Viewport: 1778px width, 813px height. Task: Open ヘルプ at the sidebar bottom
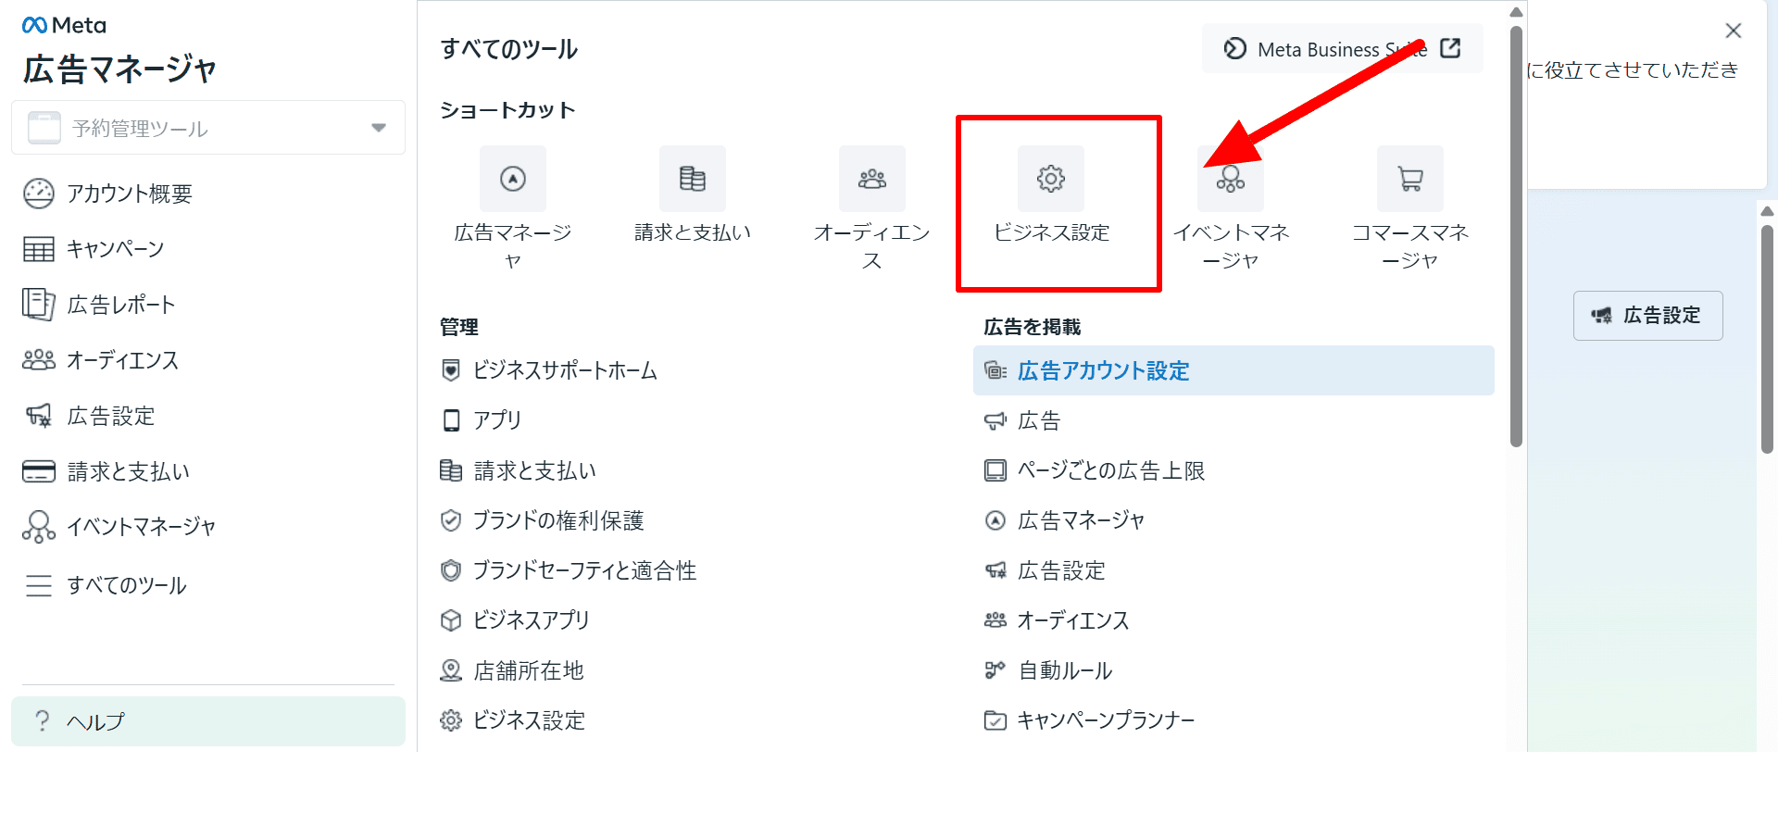pyautogui.click(x=208, y=721)
